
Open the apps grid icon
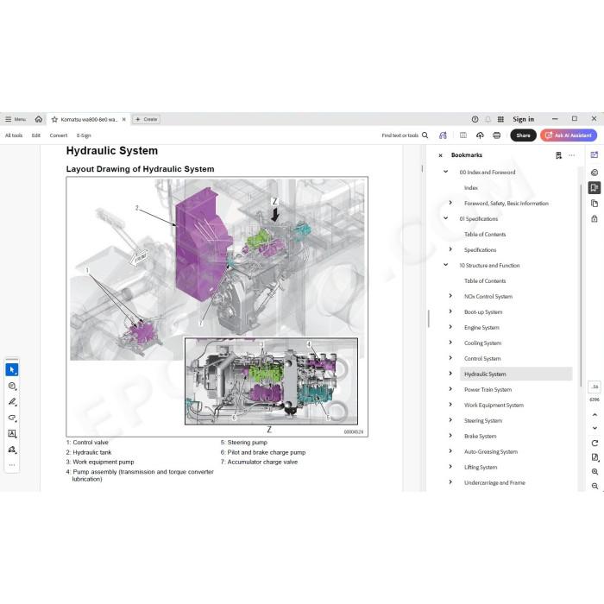tap(500, 119)
